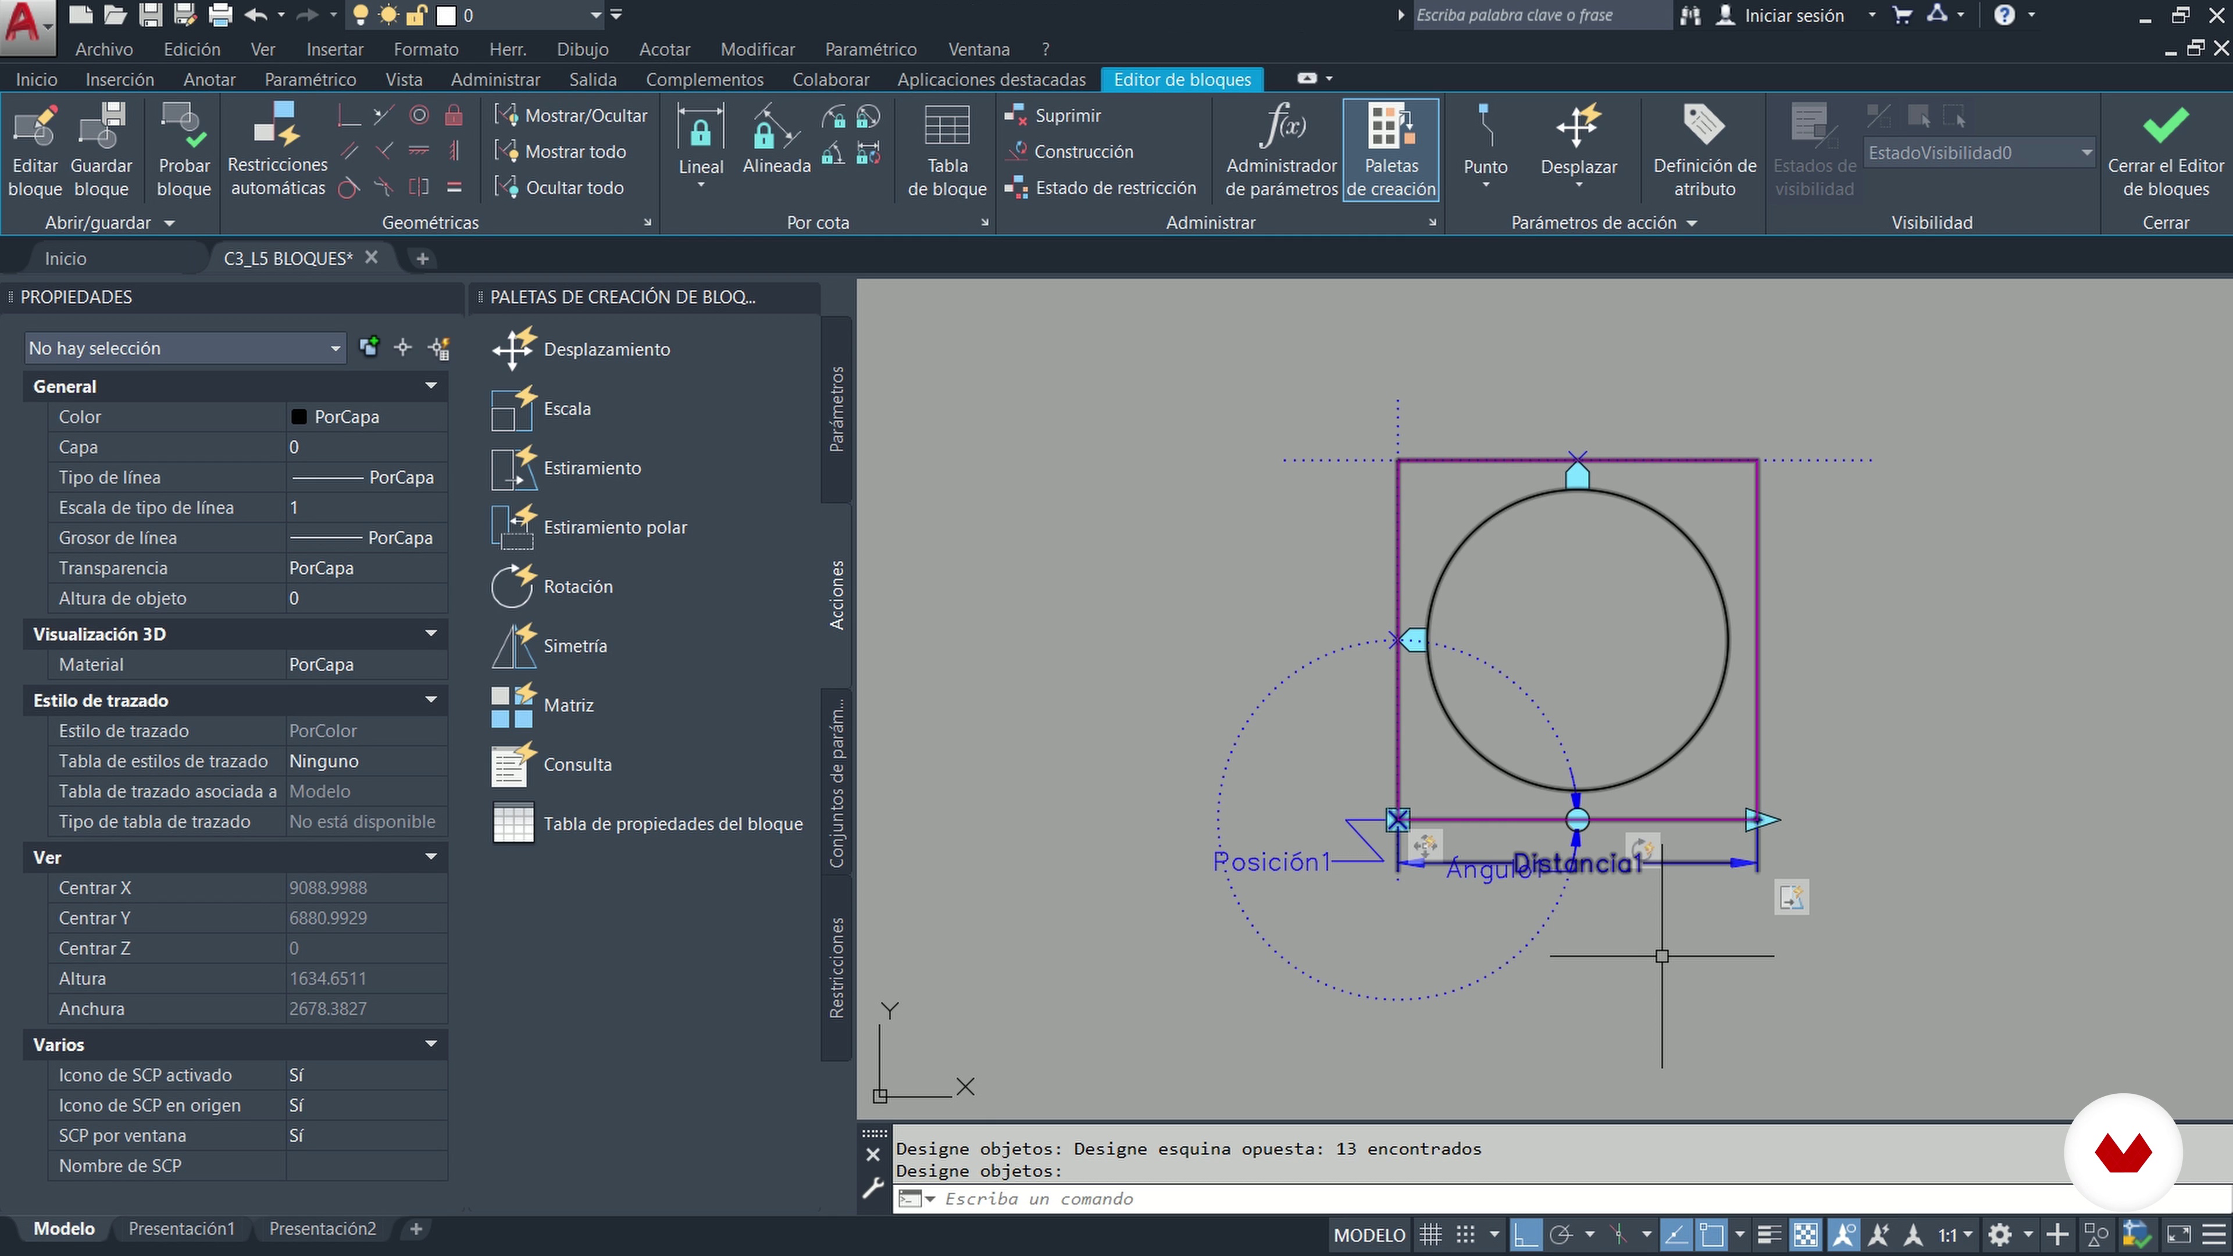Toggle PICKADD icon in Propiedades panel
Image resolution: width=2233 pixels, height=1256 pixels.
[369, 347]
